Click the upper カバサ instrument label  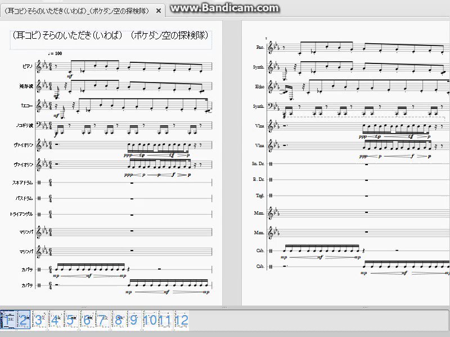pos(27,270)
